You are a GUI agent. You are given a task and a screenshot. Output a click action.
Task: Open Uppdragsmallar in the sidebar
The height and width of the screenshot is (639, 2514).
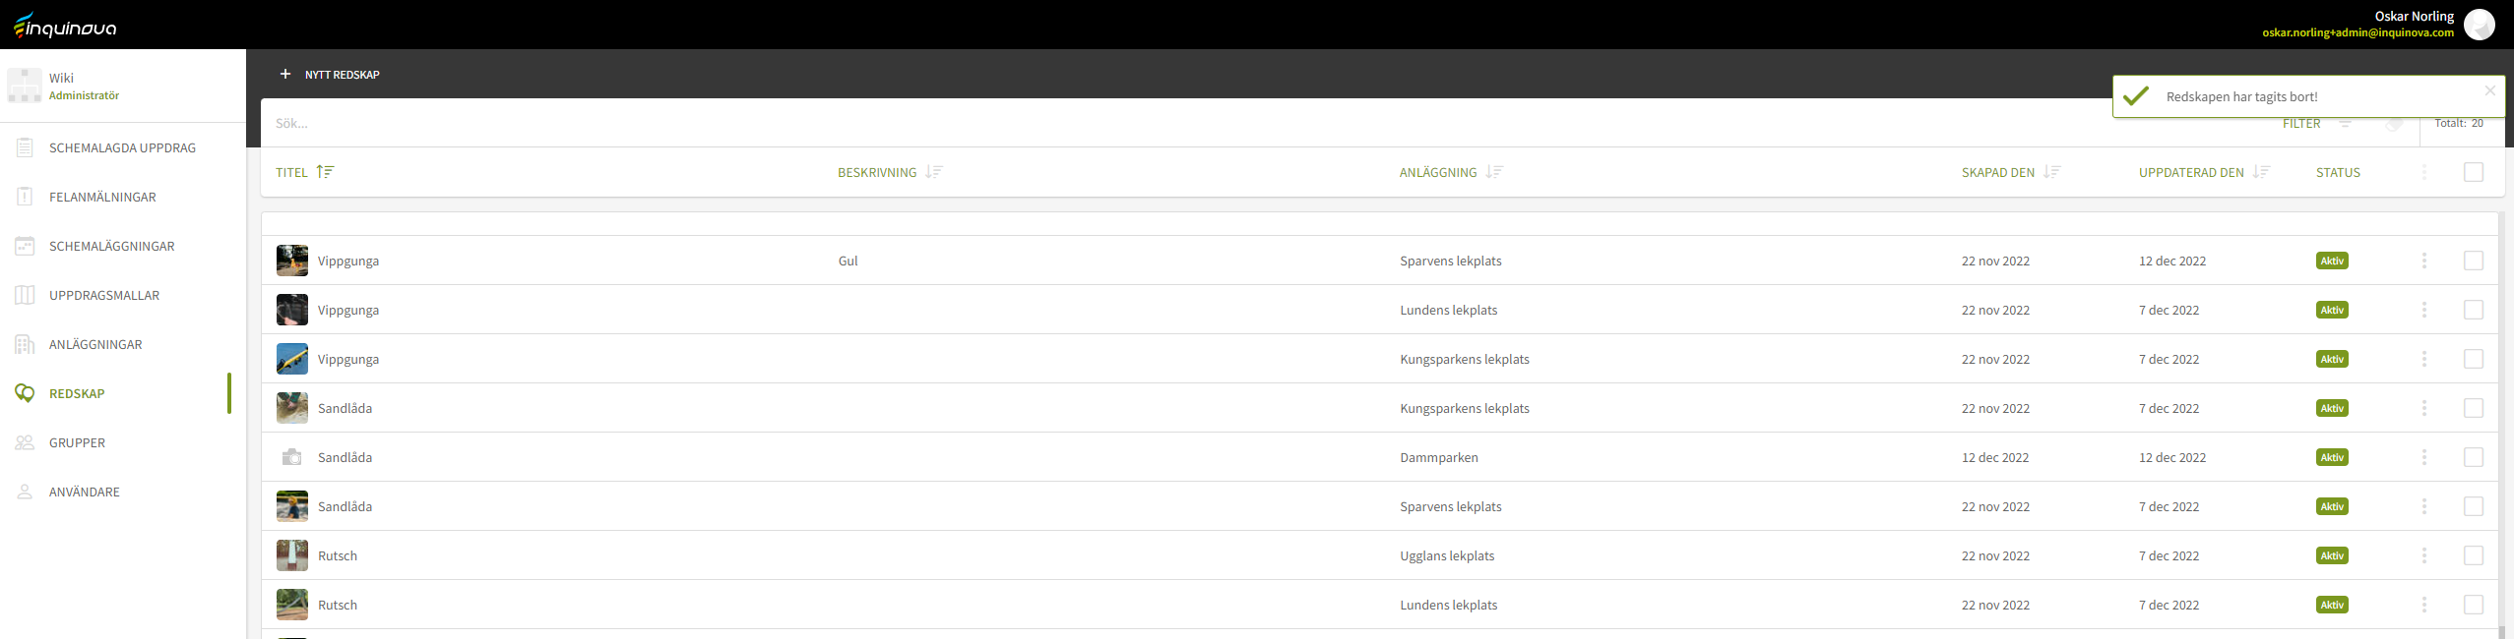(x=104, y=295)
